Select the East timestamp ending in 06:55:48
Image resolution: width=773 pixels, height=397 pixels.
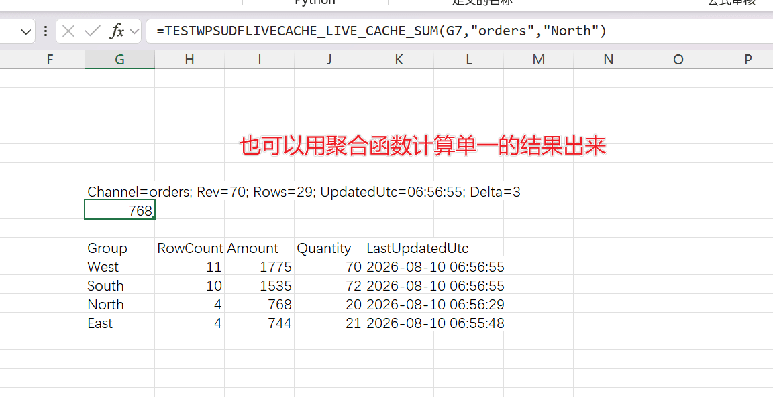[x=399, y=323]
